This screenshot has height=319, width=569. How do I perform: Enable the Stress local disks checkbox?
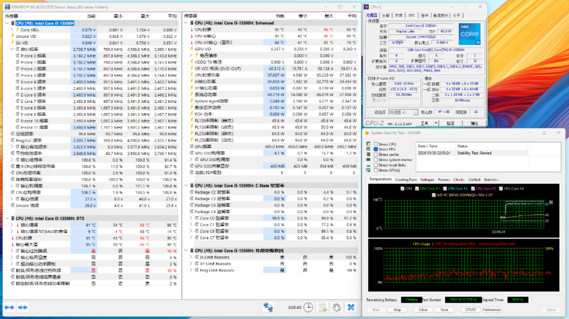pyautogui.click(x=376, y=165)
